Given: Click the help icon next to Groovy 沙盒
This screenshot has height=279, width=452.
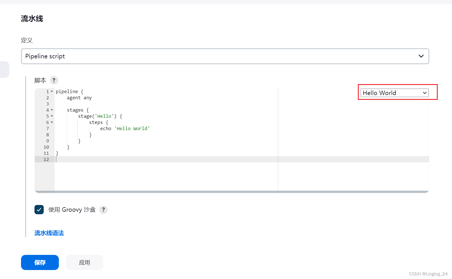Looking at the screenshot, I should 103,209.
